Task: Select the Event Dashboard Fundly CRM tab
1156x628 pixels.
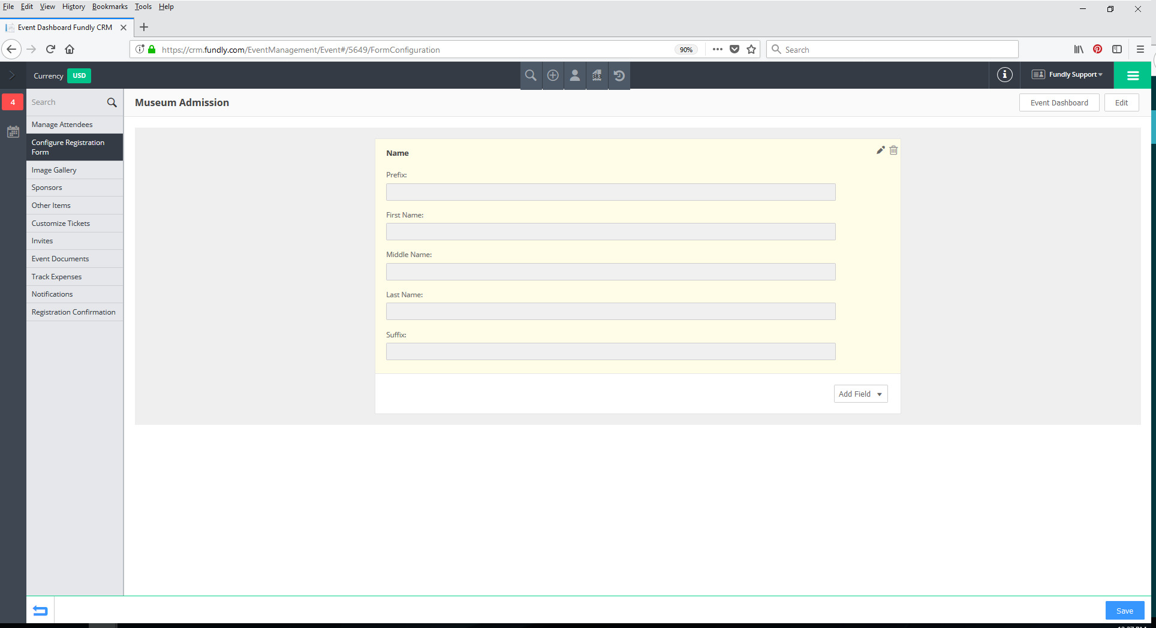Action: pyautogui.click(x=65, y=28)
